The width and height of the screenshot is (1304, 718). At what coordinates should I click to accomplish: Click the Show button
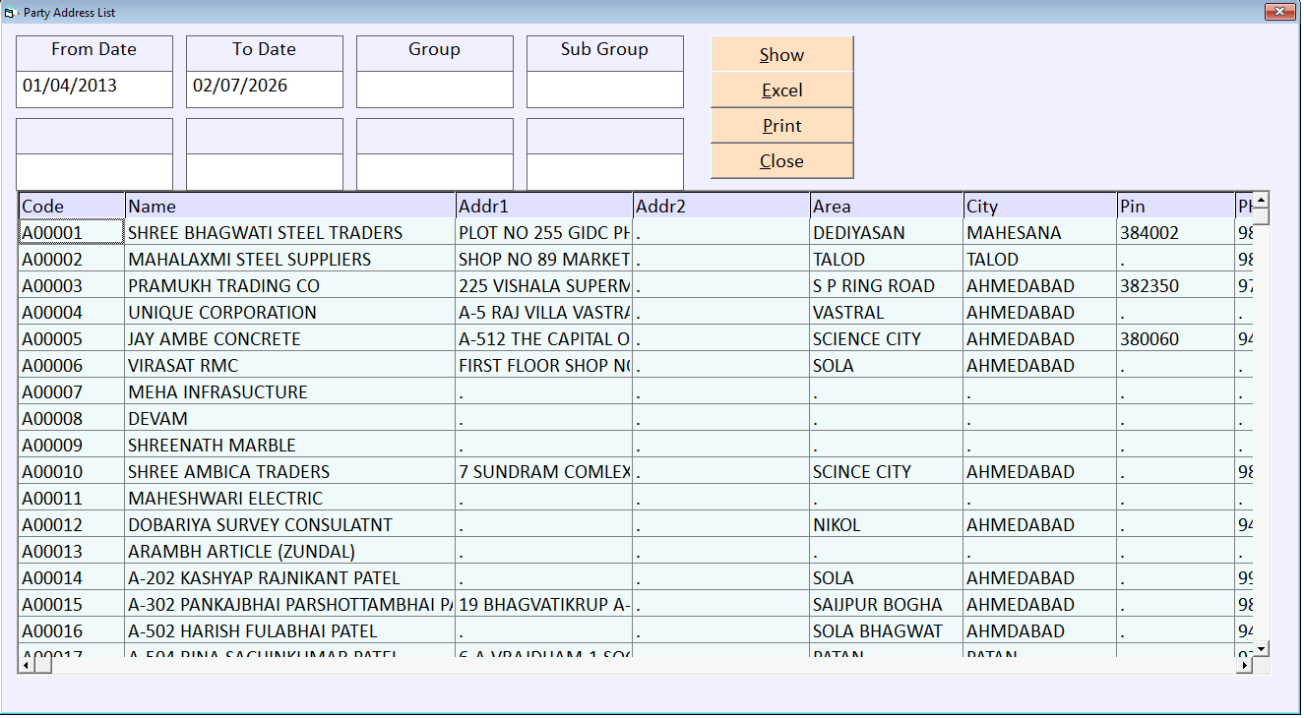781,55
